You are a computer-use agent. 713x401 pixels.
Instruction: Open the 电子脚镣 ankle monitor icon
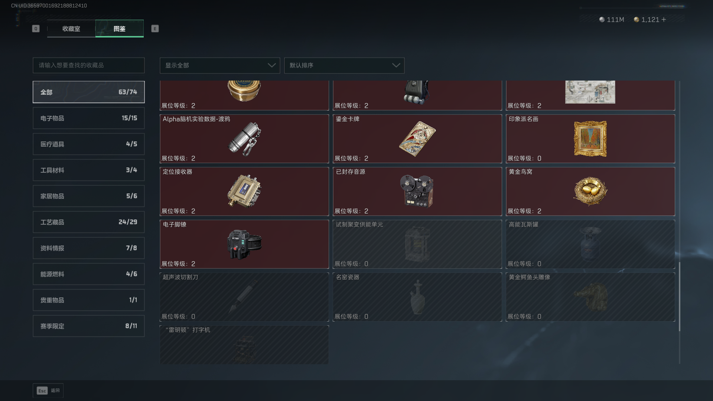click(244, 244)
